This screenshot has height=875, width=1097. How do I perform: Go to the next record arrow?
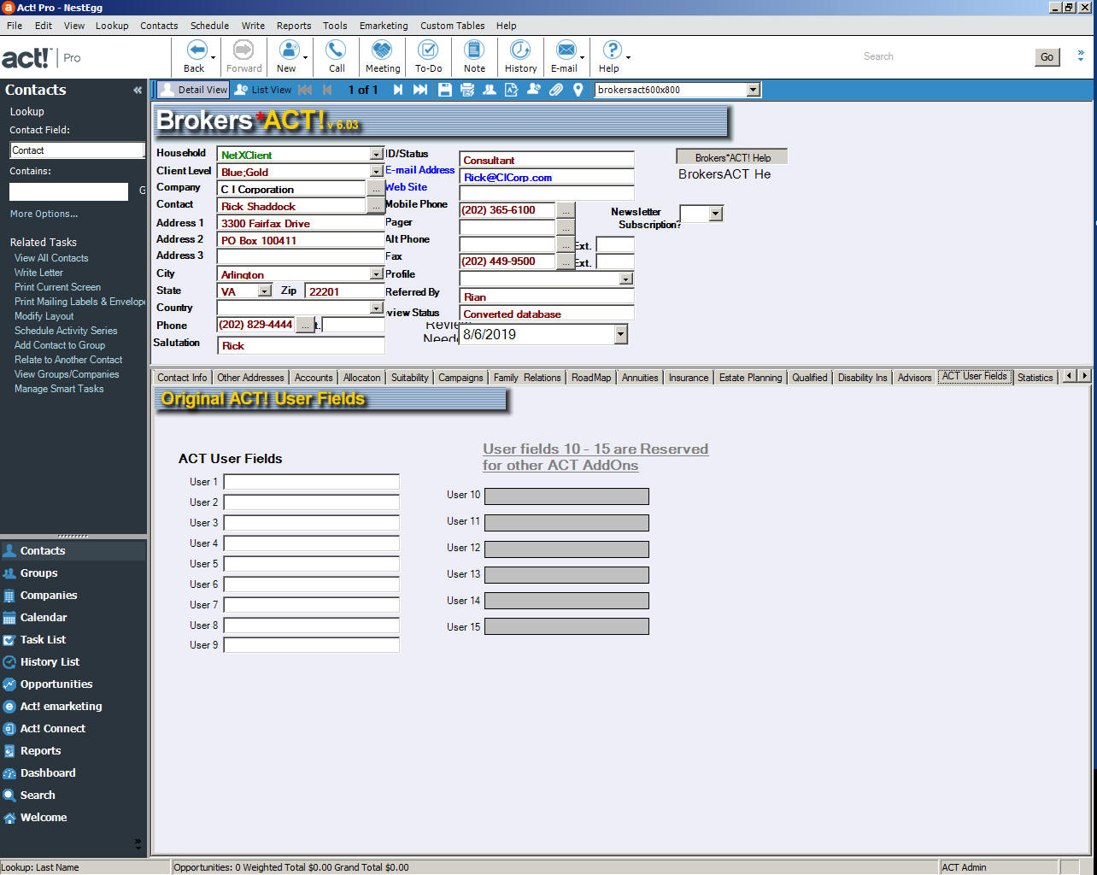(397, 90)
